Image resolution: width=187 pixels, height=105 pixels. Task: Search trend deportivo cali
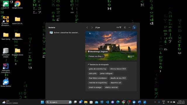[116, 83]
